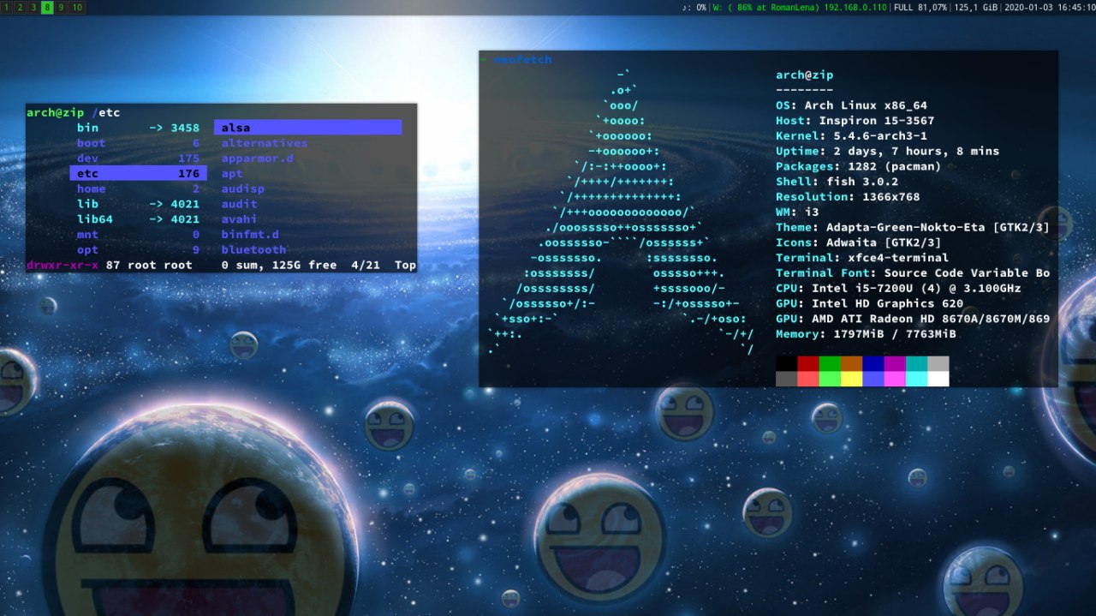This screenshot has width=1096, height=616.
Task: Click the WiFi RomanLena status entry
Action: click(799, 7)
